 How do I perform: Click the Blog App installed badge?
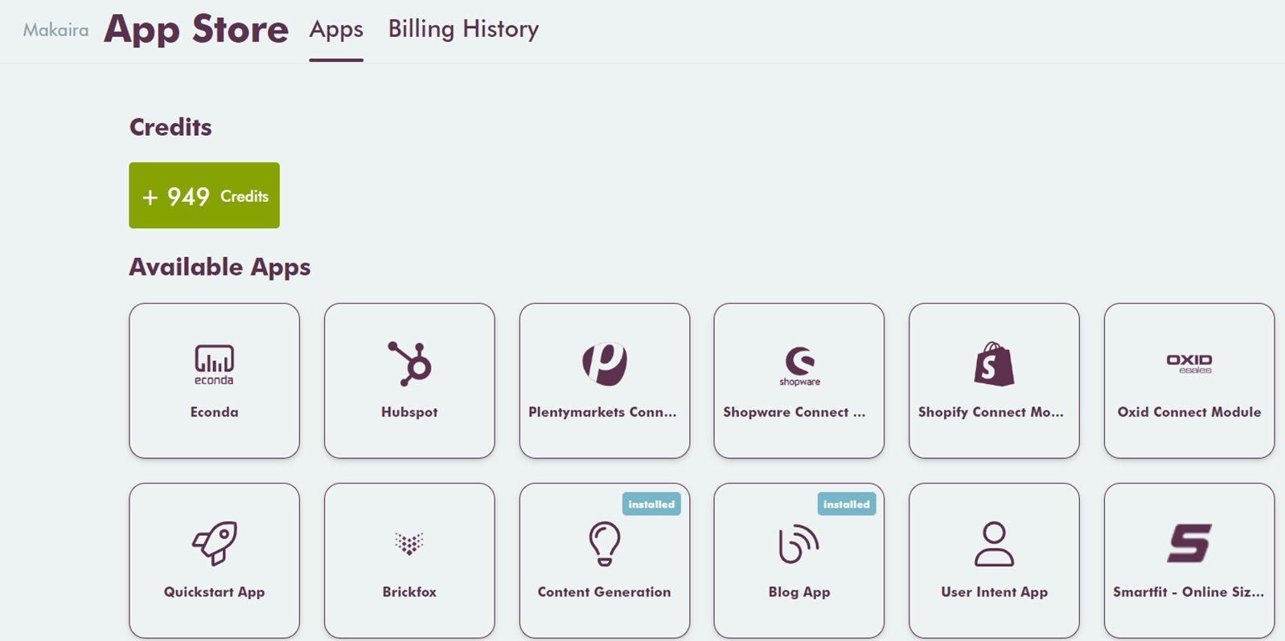[847, 504]
